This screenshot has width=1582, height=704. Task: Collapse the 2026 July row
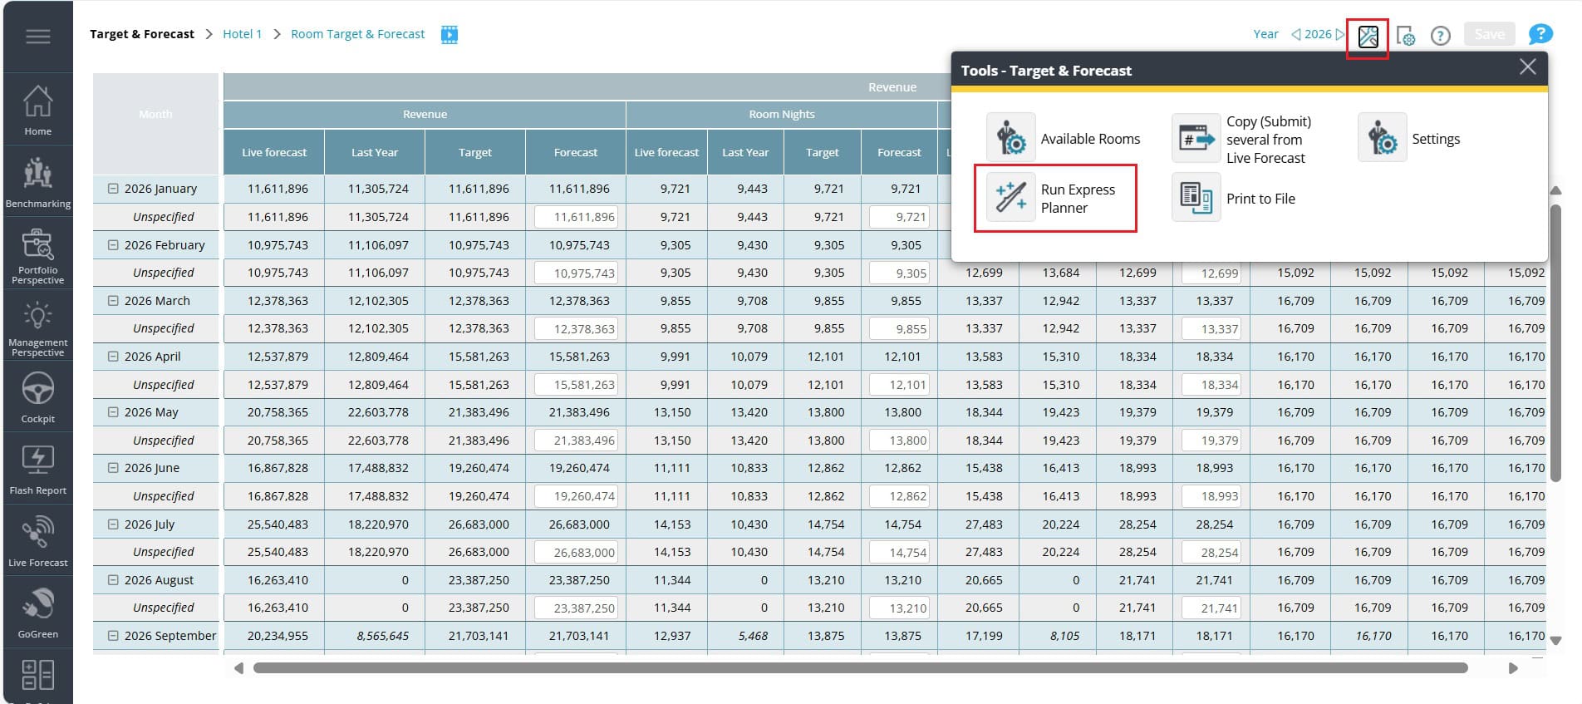pyautogui.click(x=113, y=524)
